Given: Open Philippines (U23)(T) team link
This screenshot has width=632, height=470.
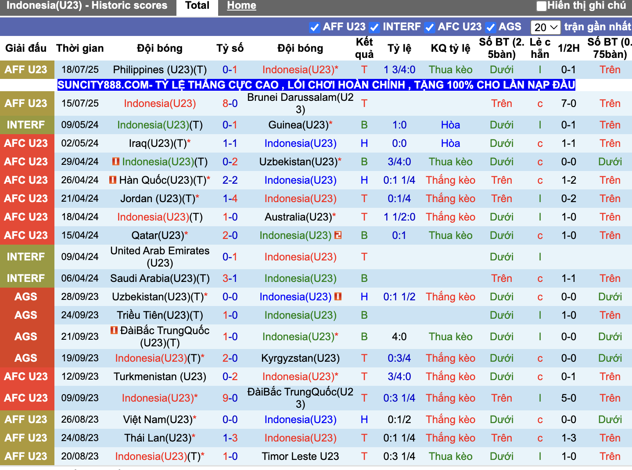Looking at the screenshot, I should (160, 70).
